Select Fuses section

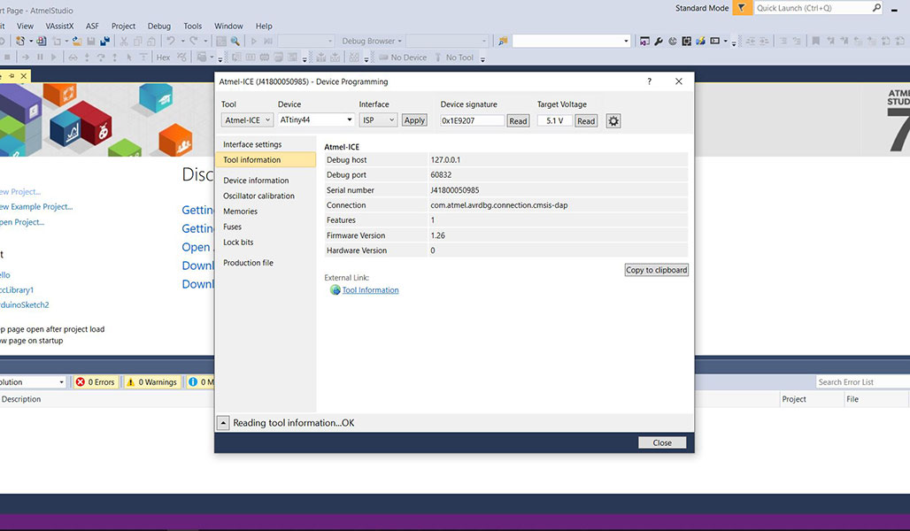point(266,227)
